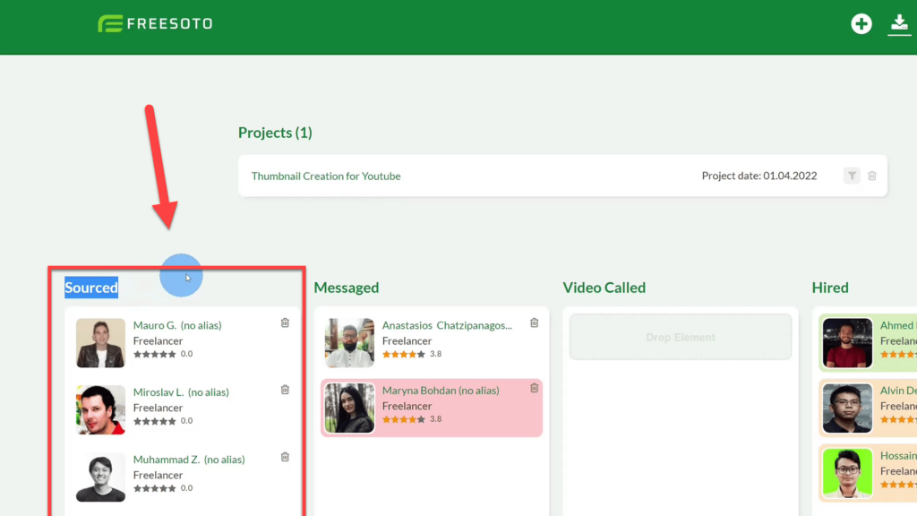
Task: Open Maryna Bohdan profile name
Action: tap(441, 391)
